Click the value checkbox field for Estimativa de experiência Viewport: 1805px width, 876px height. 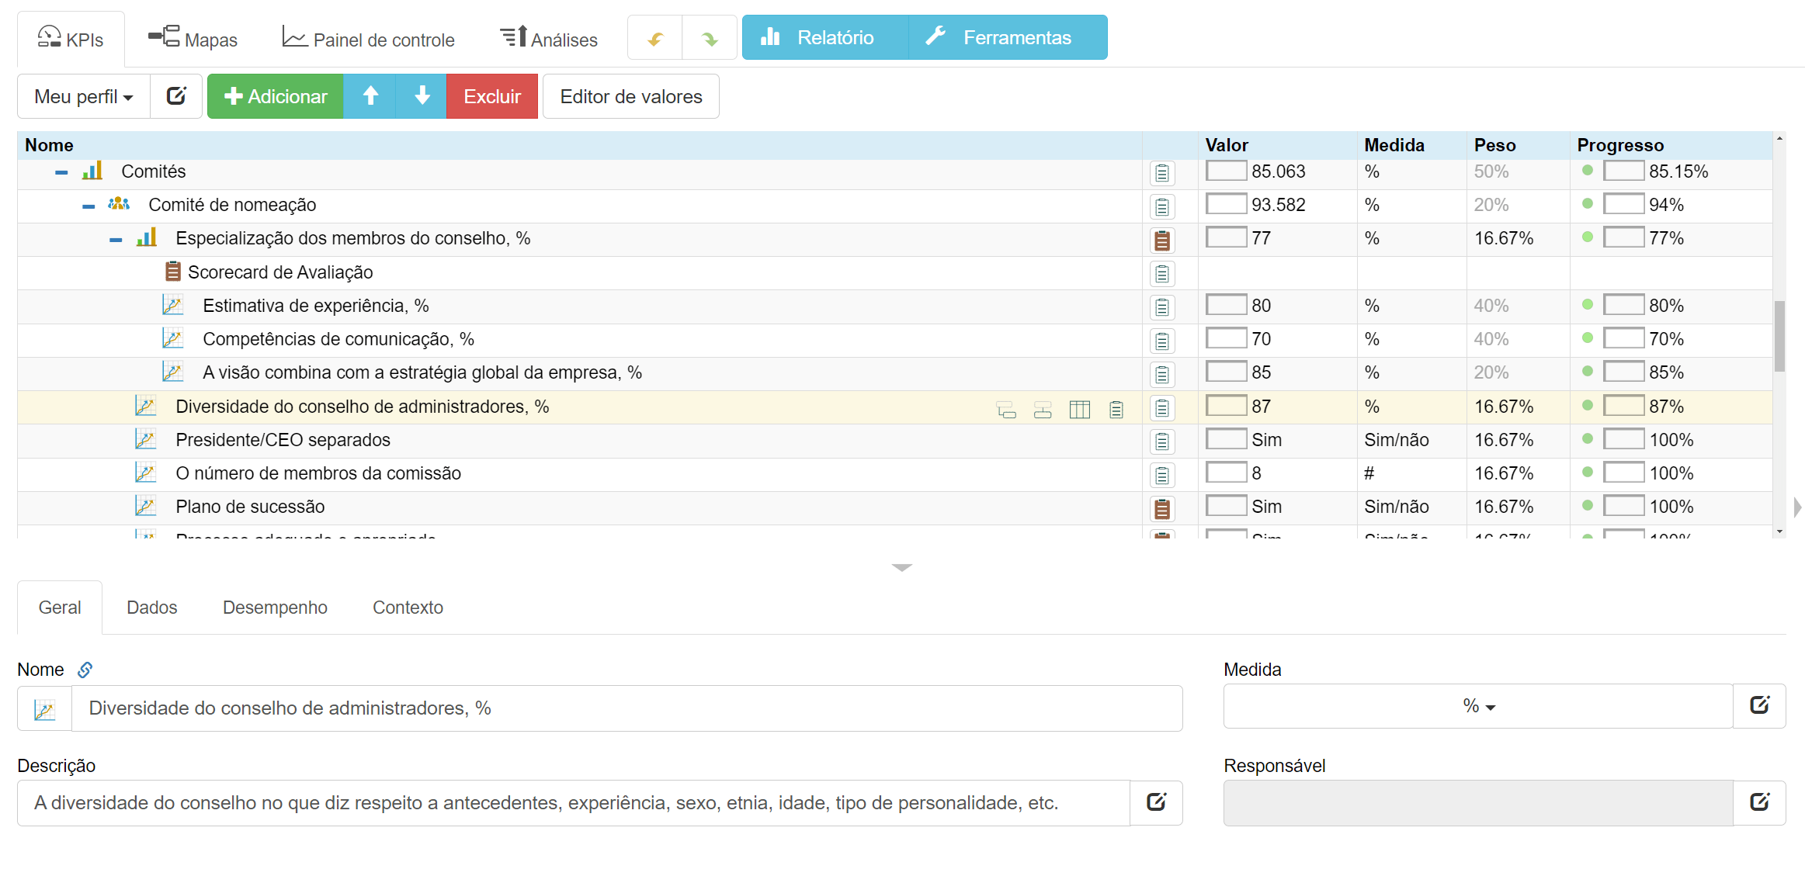[x=1225, y=304]
